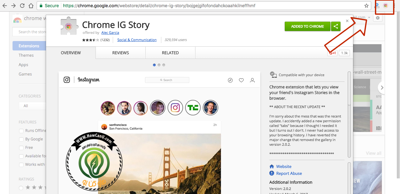Select Themes in the sidebar
Viewport: 400px width, 194px height.
click(x=26, y=55)
